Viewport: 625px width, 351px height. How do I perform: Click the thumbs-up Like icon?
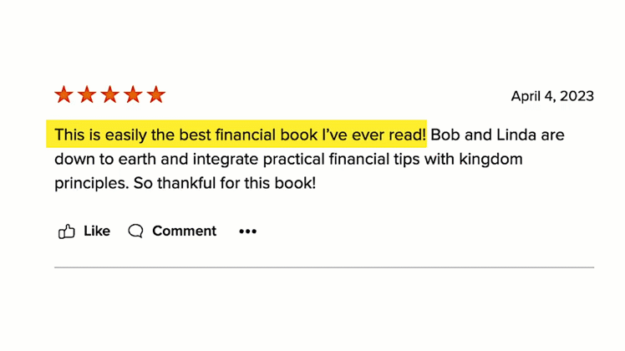coord(67,231)
